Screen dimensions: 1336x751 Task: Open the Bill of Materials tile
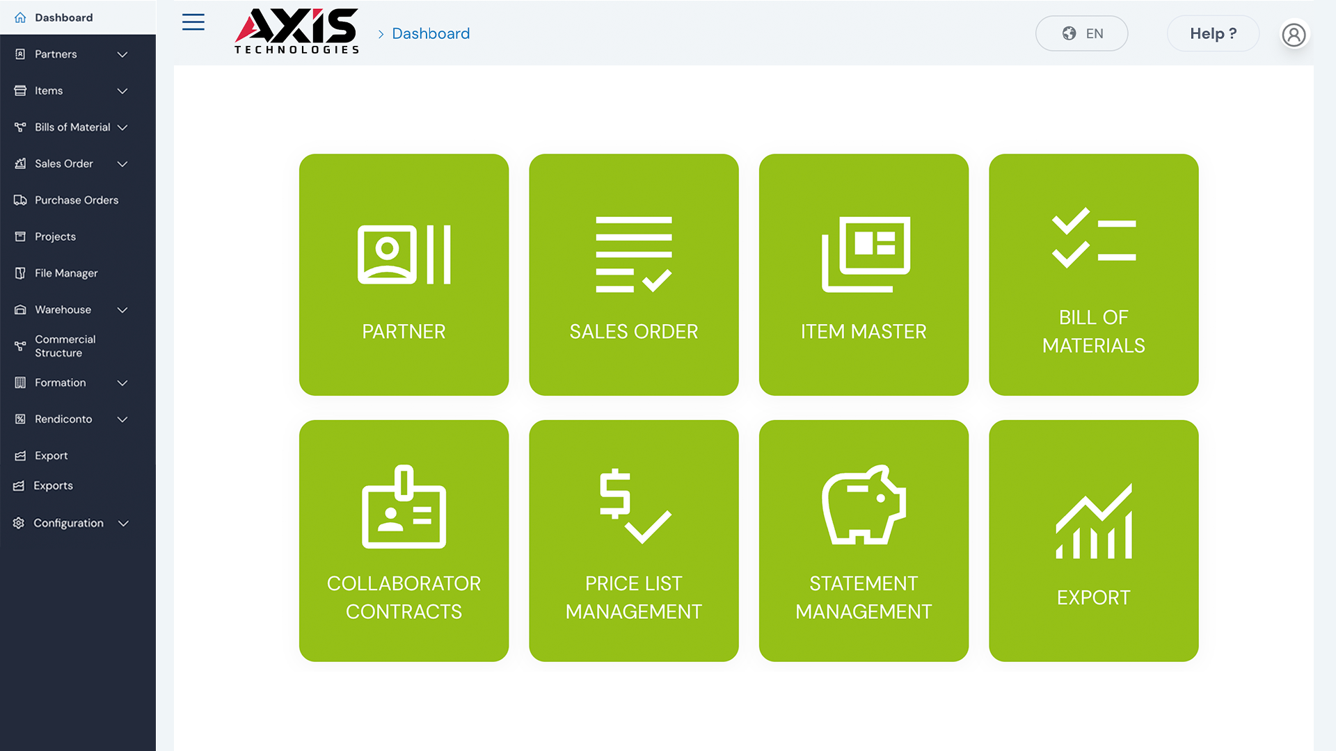(1093, 275)
